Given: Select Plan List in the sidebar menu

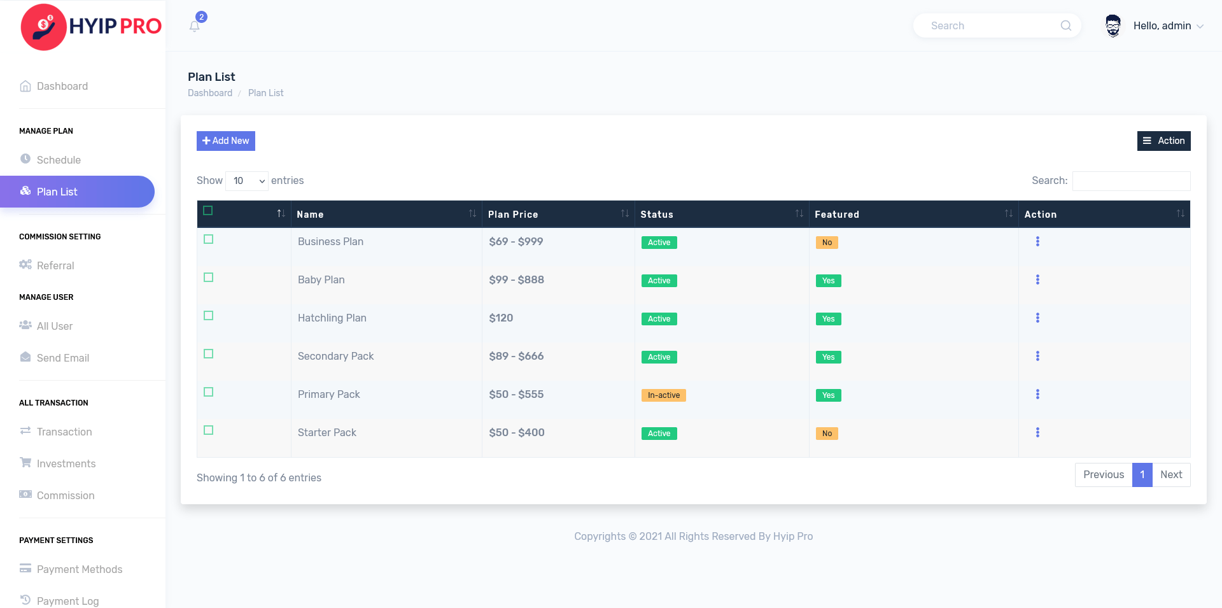Looking at the screenshot, I should tap(57, 191).
